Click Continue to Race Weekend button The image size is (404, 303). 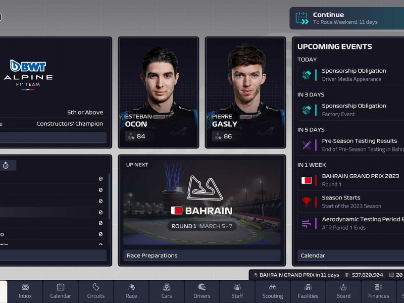pos(347,18)
